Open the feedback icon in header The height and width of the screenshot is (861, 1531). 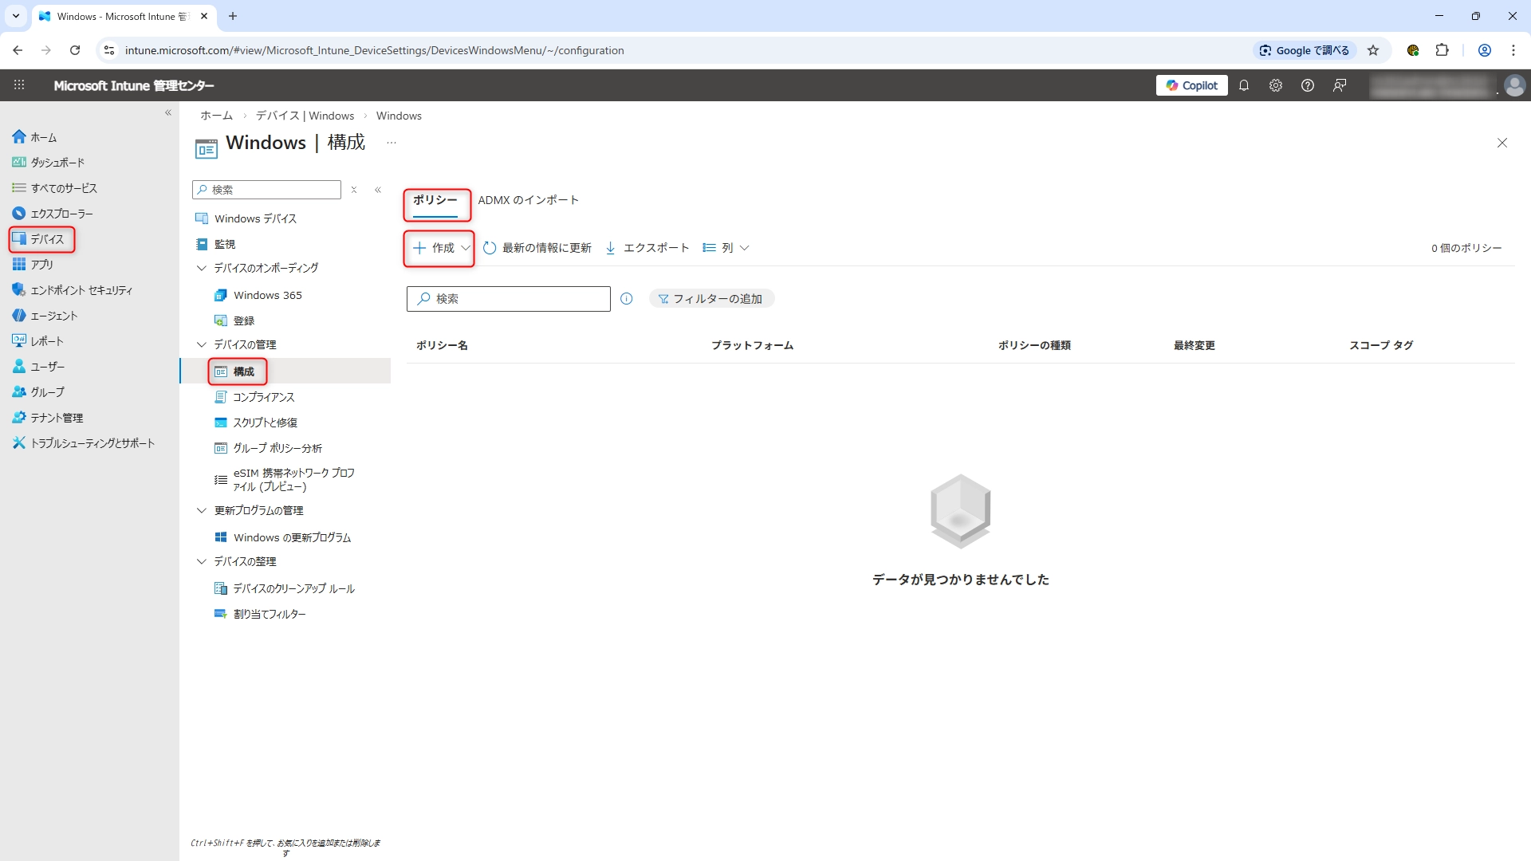click(x=1340, y=85)
